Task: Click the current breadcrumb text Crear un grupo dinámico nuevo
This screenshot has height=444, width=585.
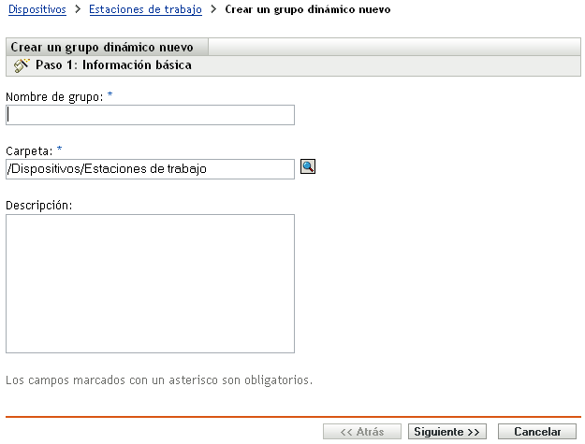Action: (308, 9)
